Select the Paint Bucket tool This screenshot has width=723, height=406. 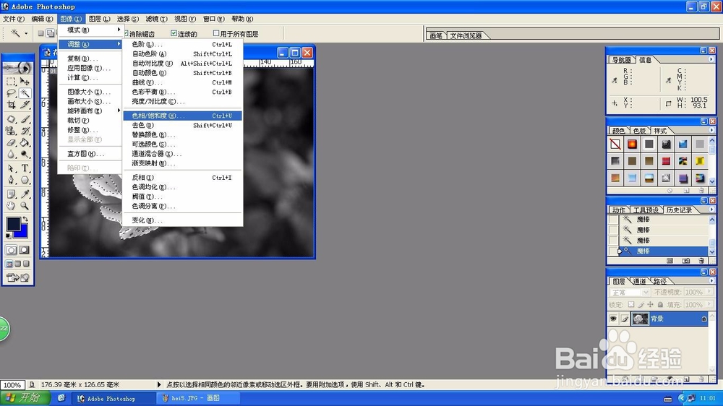coord(25,142)
